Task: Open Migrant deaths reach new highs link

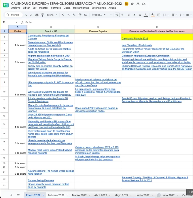Action: click(x=49, y=56)
